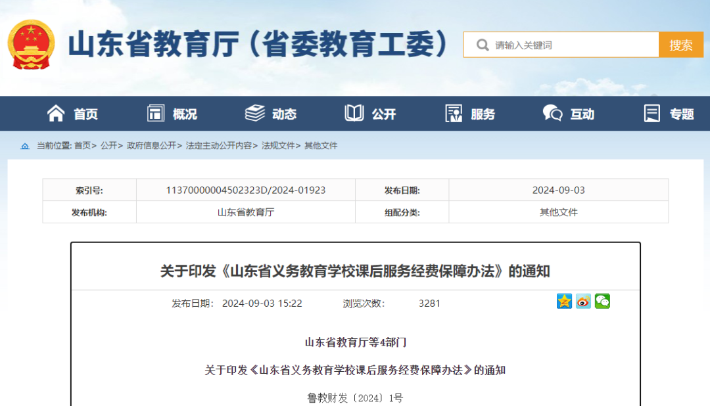The image size is (710, 406).
Task: Click the 服务 document person icon
Action: (x=454, y=113)
